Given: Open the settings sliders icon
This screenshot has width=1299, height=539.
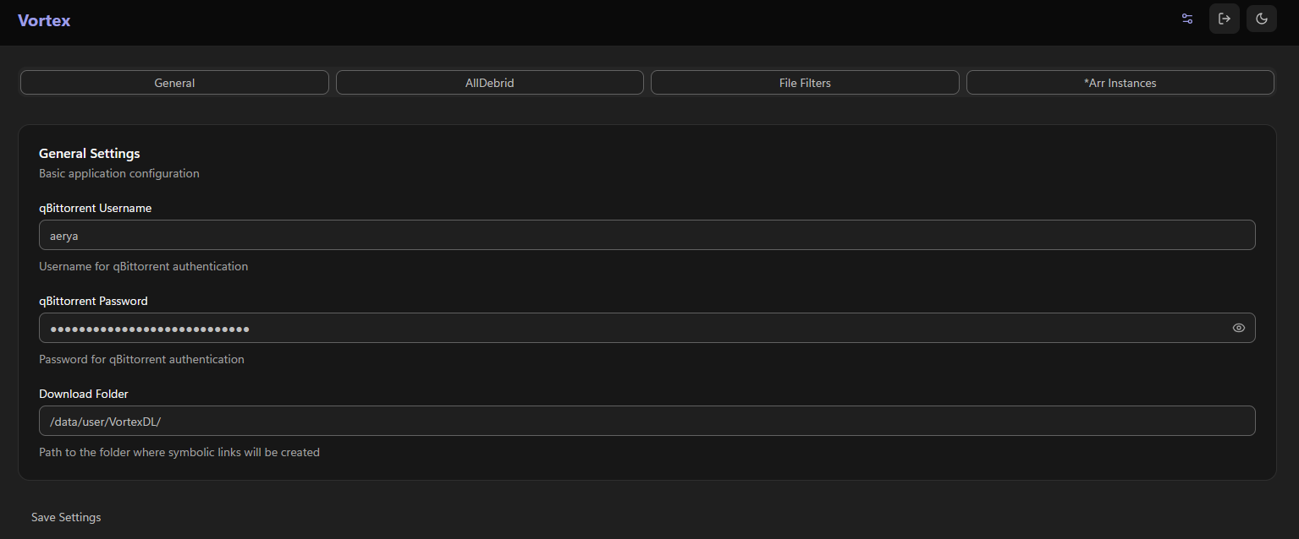Looking at the screenshot, I should pyautogui.click(x=1187, y=19).
